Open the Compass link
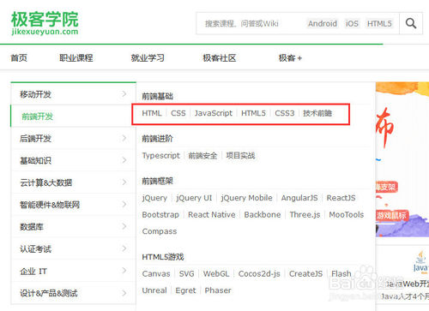 (160, 231)
